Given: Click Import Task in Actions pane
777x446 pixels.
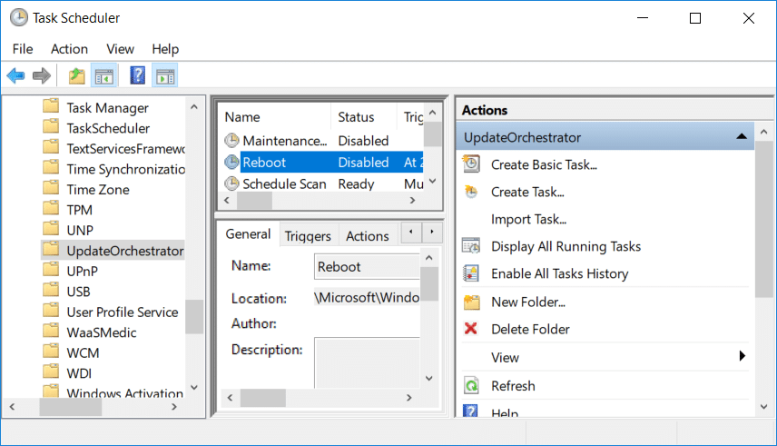Looking at the screenshot, I should pyautogui.click(x=528, y=219).
